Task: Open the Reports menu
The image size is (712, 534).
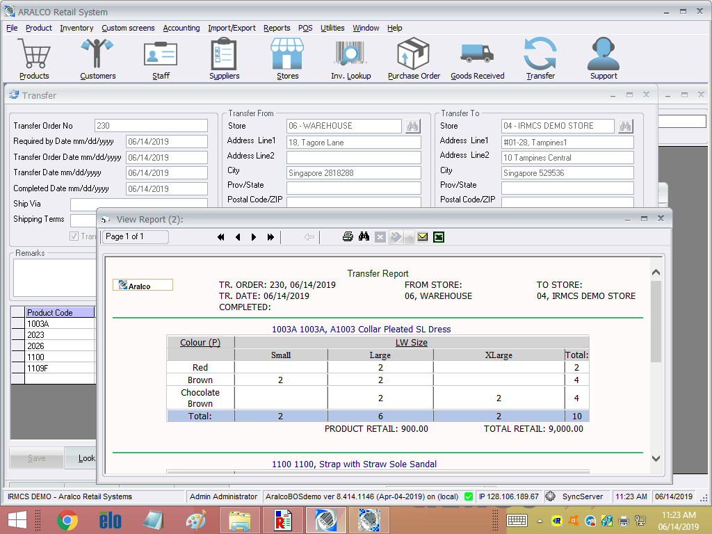Action: click(x=277, y=28)
